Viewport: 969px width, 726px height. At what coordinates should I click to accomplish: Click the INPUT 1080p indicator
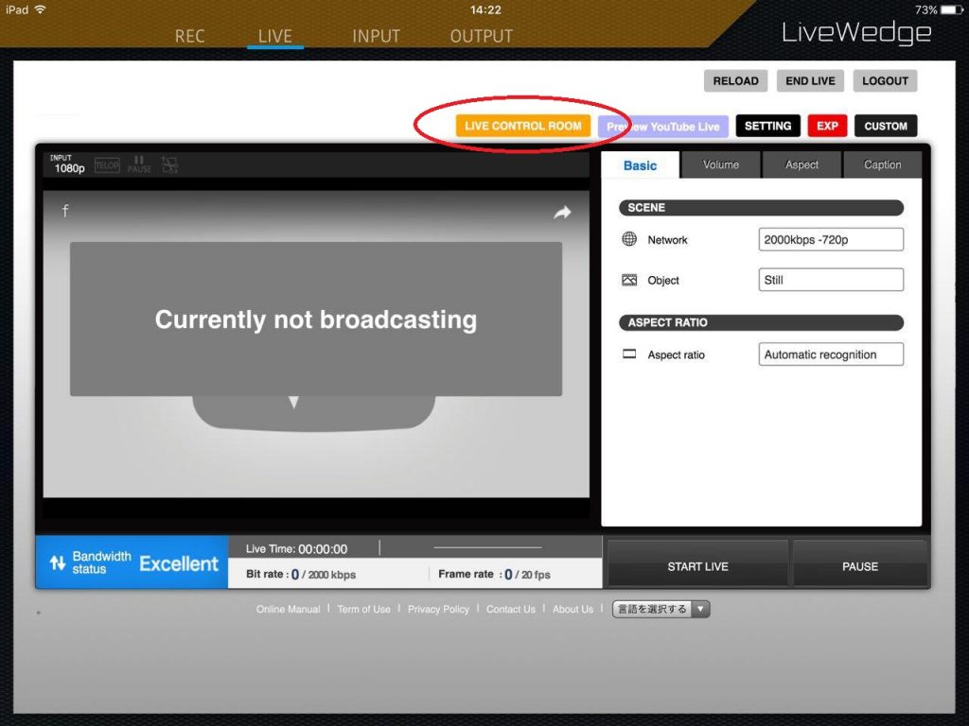click(67, 164)
